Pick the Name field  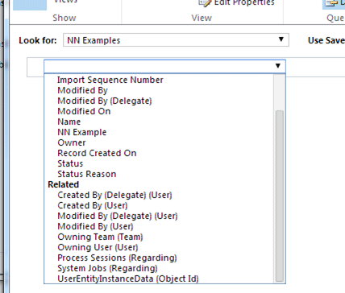coord(69,122)
